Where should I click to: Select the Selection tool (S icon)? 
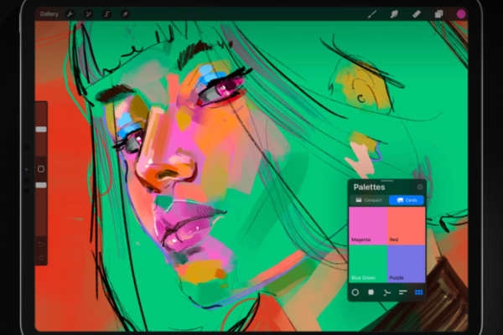tap(106, 14)
